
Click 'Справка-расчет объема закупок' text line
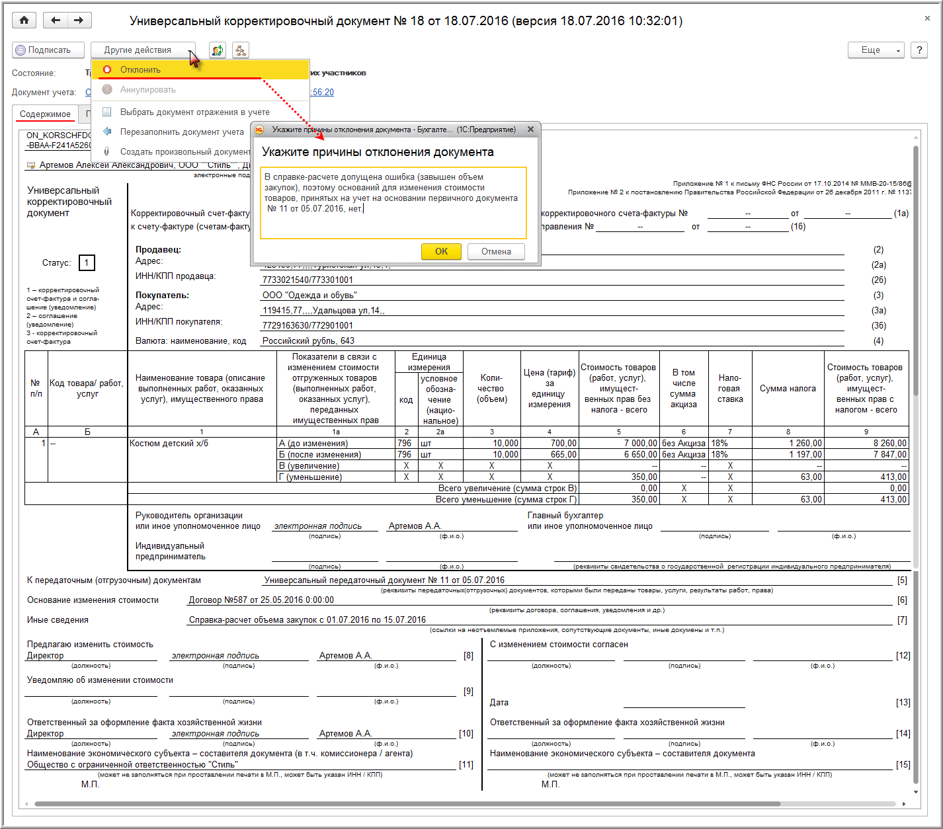(307, 620)
